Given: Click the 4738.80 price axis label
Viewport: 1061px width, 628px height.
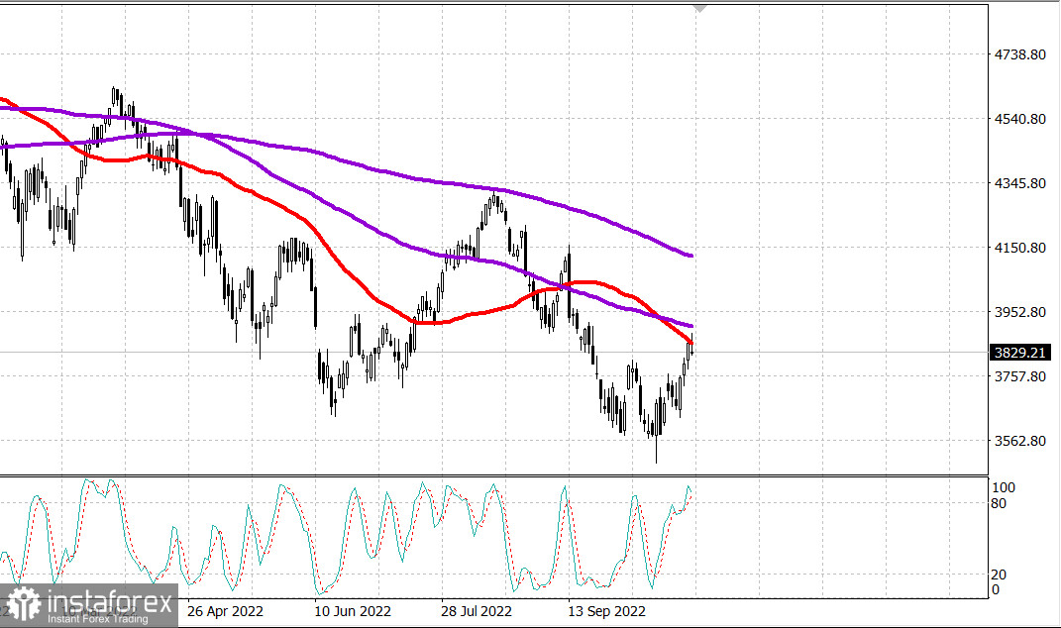Looking at the screenshot, I should [1019, 54].
